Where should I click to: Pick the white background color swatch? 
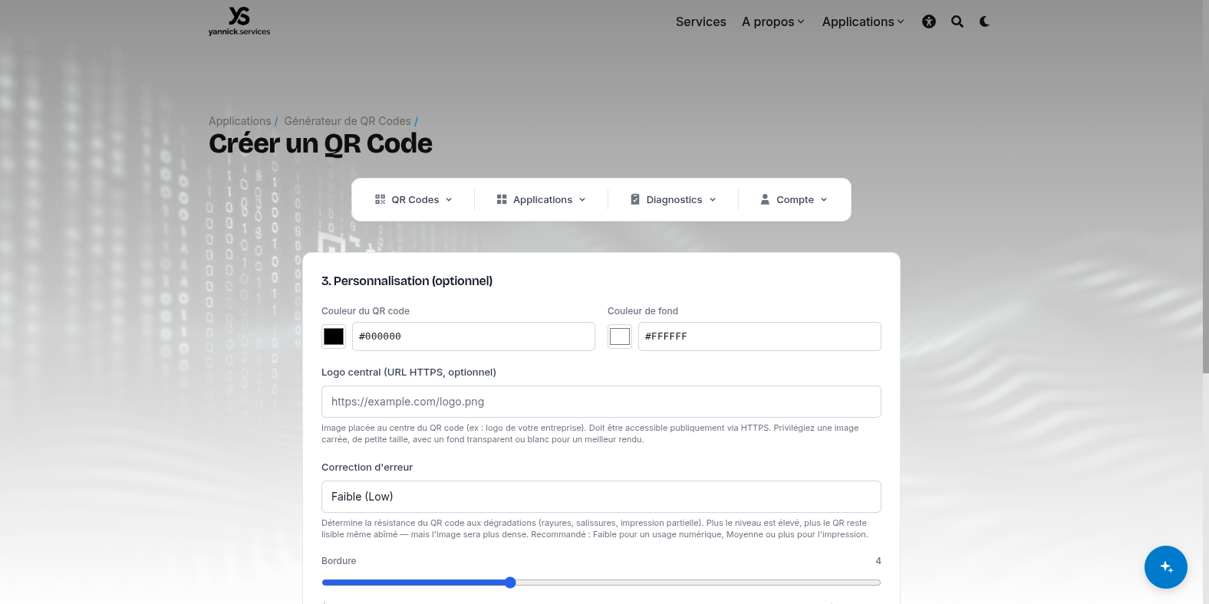620,336
